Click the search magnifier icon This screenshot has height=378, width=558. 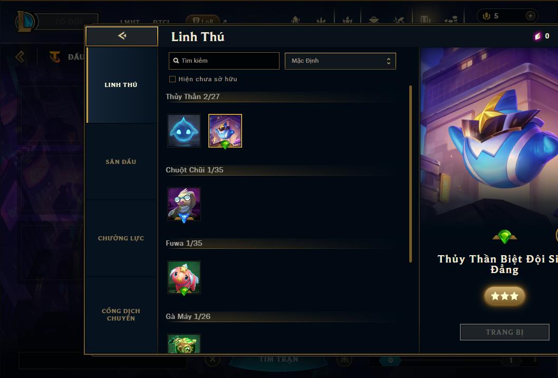pos(176,61)
